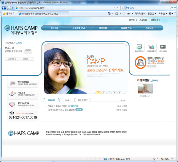Expand the feeds dropdown arrow
The height and width of the screenshot is (162, 178).
coord(120,14)
